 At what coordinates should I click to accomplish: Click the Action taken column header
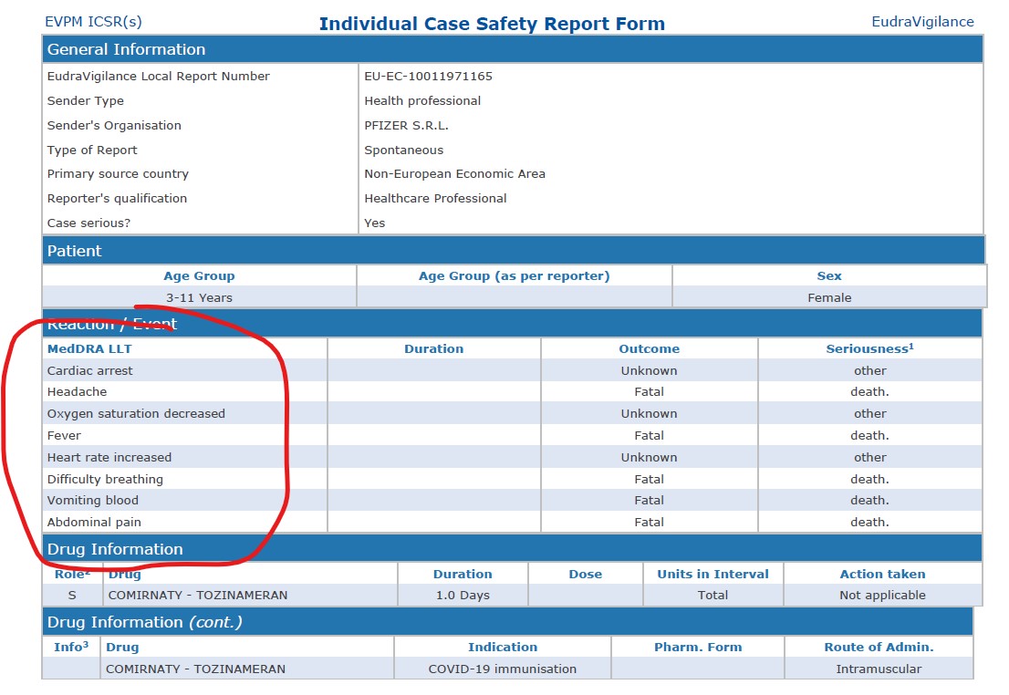coord(882,575)
